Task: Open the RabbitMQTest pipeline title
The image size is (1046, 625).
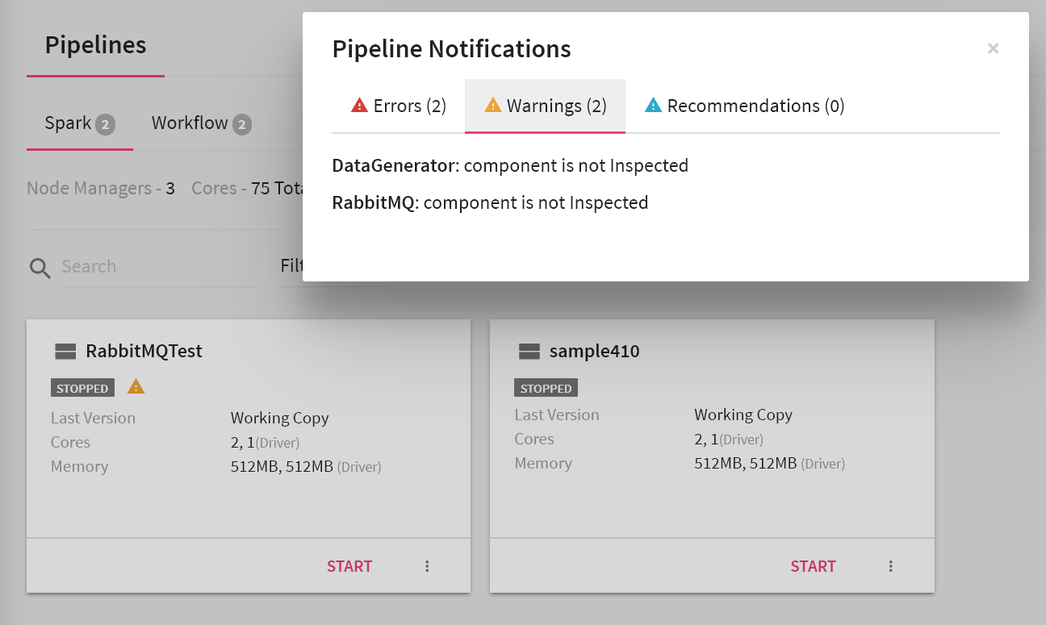Action: click(144, 351)
